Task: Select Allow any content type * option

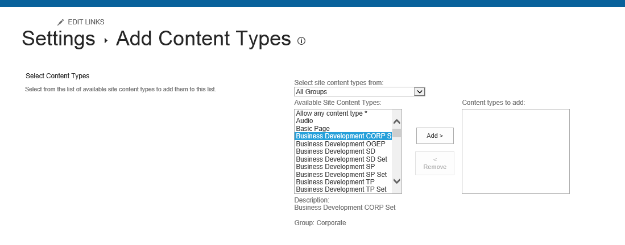Action: click(332, 113)
